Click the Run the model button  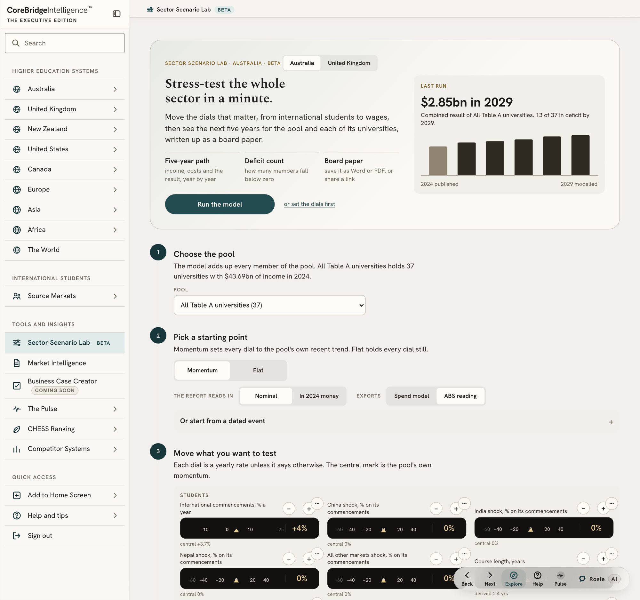(x=220, y=204)
